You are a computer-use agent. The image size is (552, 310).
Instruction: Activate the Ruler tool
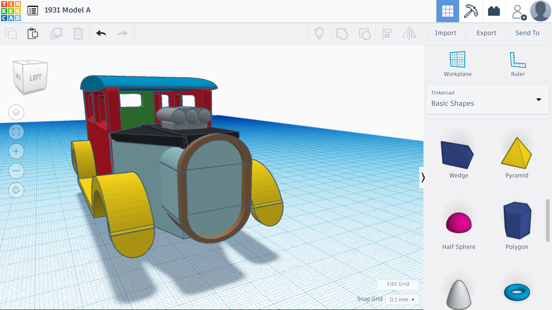(x=518, y=63)
